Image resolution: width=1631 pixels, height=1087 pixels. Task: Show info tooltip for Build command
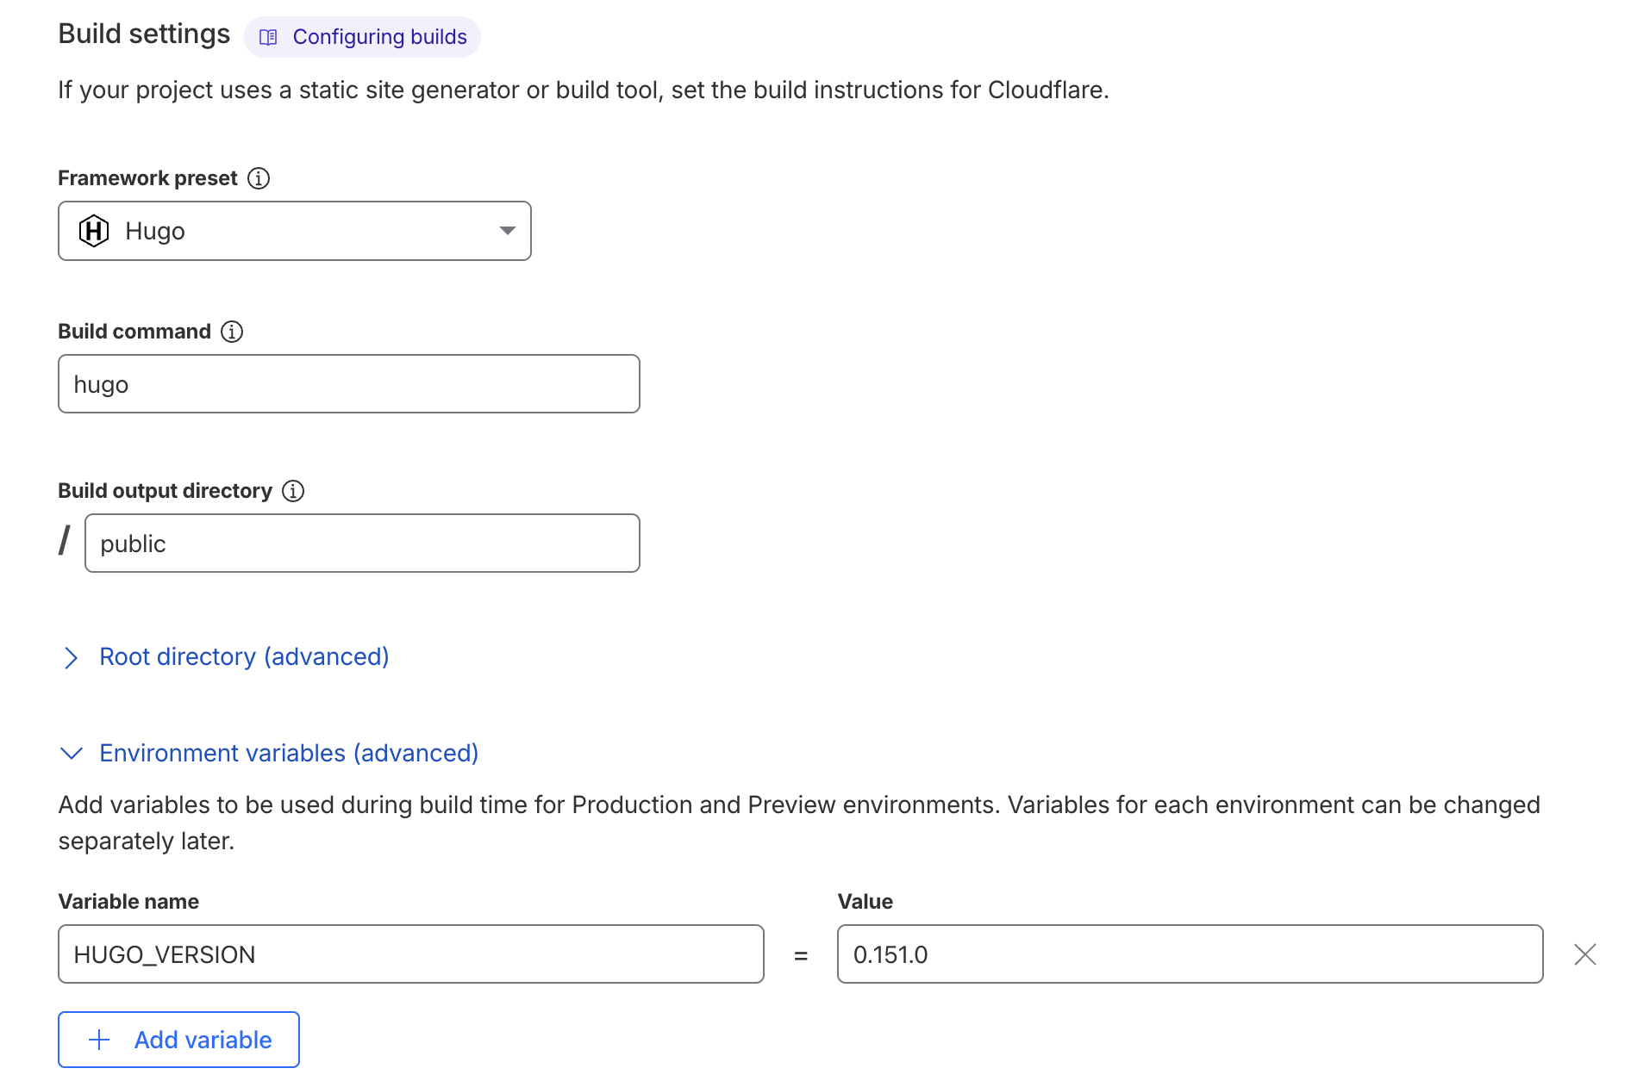[x=232, y=332]
